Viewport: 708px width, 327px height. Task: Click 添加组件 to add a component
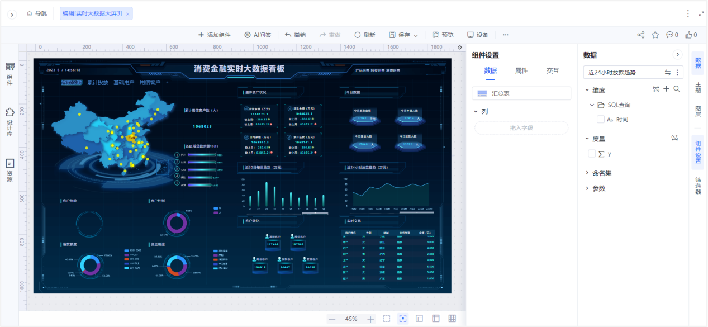point(214,35)
